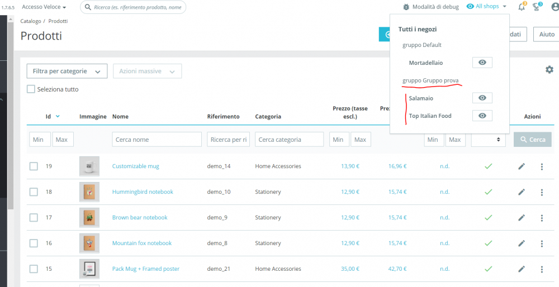This screenshot has width=559, height=287.
Task: Open more actions for Hummingbird notebook
Action: 541,192
